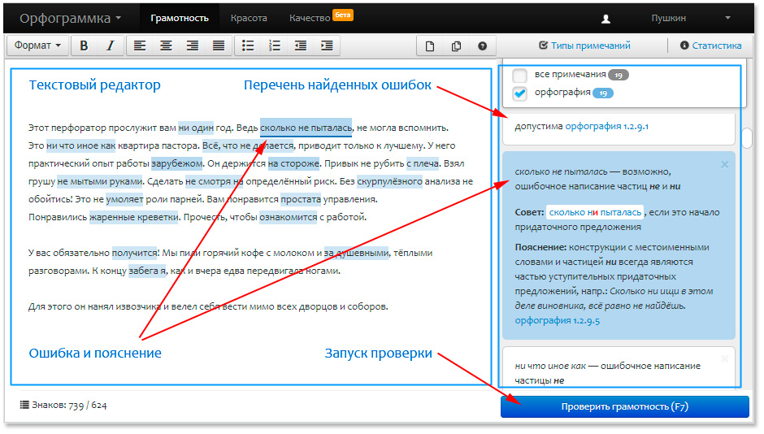Image resolution: width=764 pixels, height=434 pixels.
Task: Select highlighted phrase 'сколько не пыталась'
Action: point(306,128)
